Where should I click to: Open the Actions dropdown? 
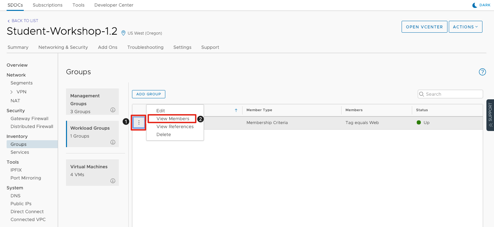[x=465, y=27]
